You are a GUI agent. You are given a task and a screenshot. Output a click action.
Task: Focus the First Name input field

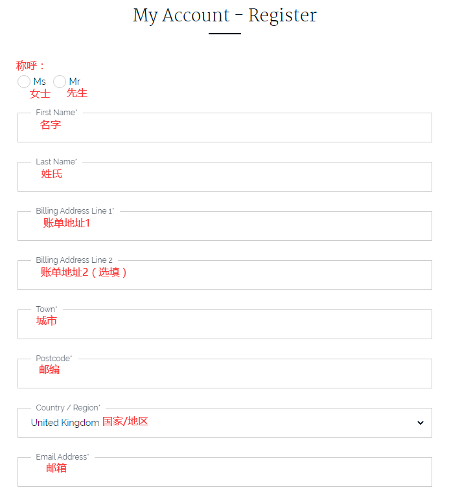pyautogui.click(x=224, y=128)
